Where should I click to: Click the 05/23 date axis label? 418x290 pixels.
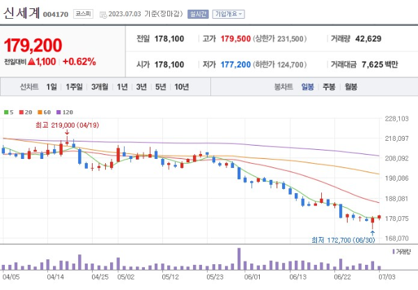click(x=215, y=277)
